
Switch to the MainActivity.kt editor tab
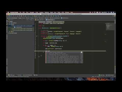50,20
